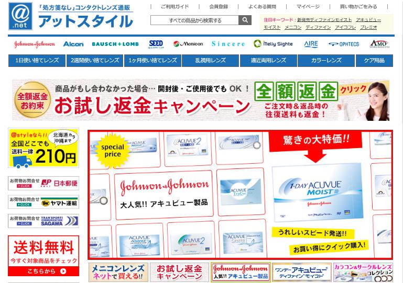
Task: Open the AIRE brand logo
Action: [x=311, y=44]
